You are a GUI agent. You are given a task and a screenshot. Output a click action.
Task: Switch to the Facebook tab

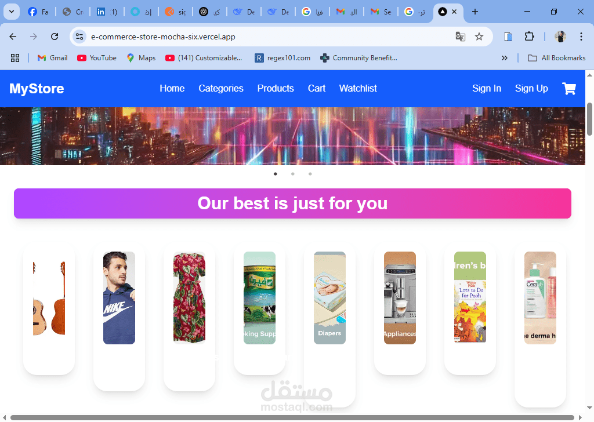(38, 12)
